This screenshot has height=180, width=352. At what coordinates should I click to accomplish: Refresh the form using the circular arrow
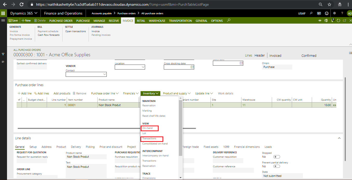click(338, 20)
